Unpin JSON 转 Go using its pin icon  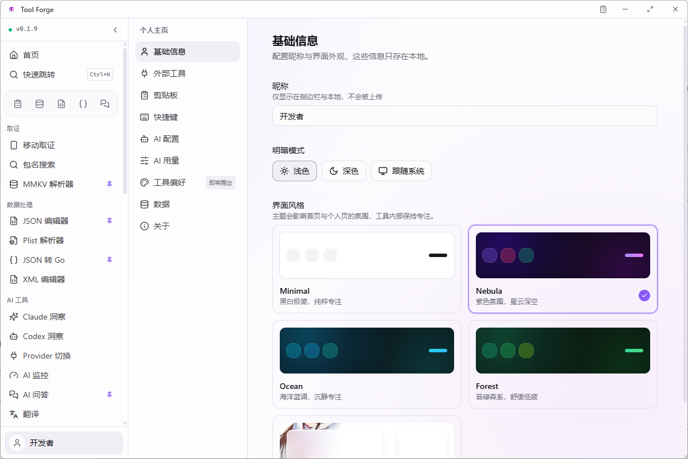(x=110, y=260)
